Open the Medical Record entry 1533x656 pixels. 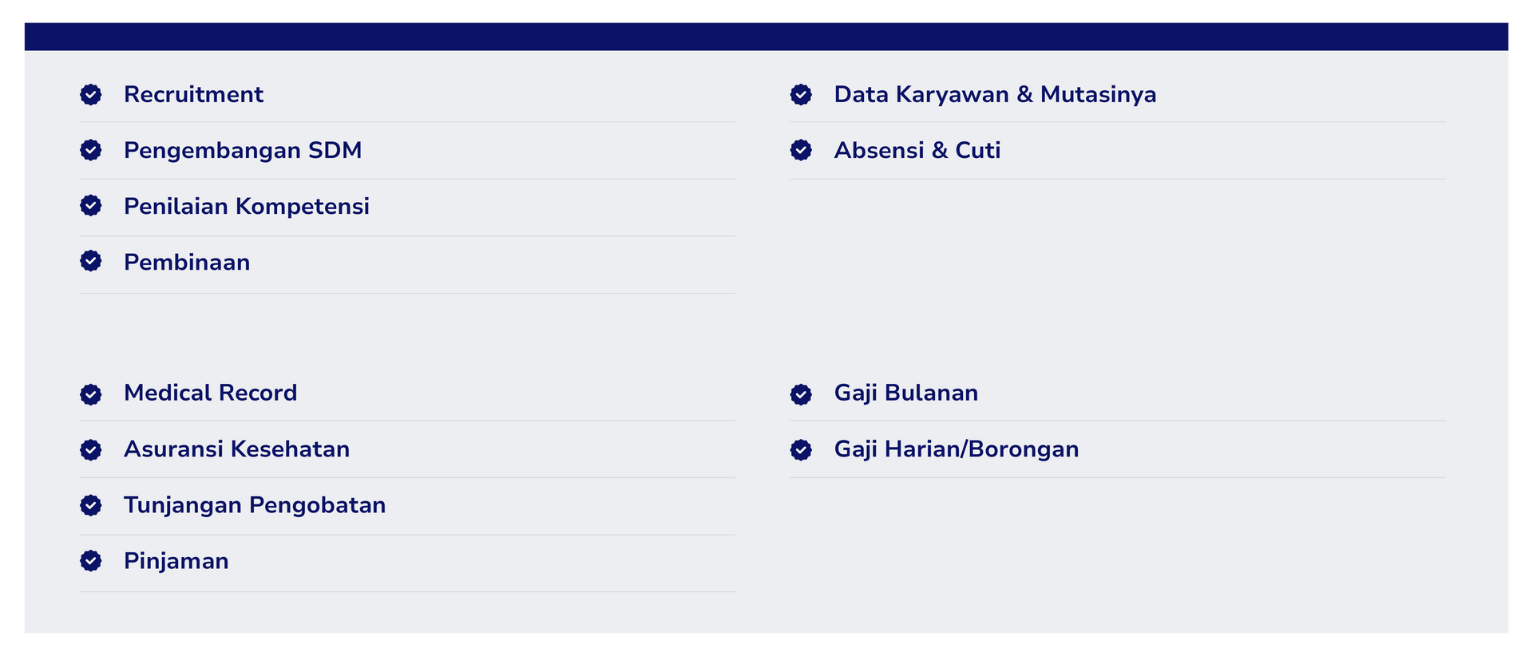click(210, 393)
